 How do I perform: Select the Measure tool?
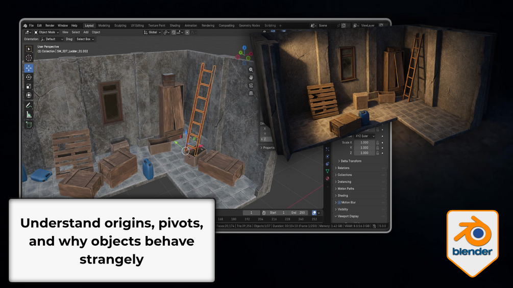pyautogui.click(x=29, y=115)
